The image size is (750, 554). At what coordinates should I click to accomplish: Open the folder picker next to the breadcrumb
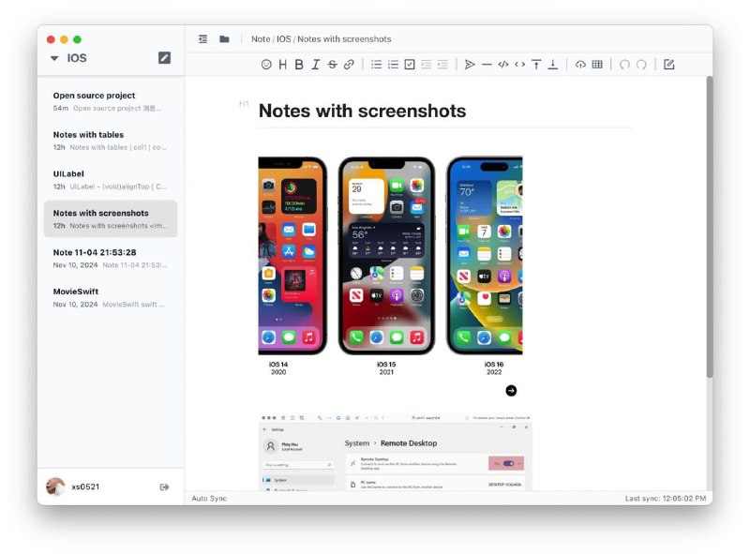click(x=223, y=38)
